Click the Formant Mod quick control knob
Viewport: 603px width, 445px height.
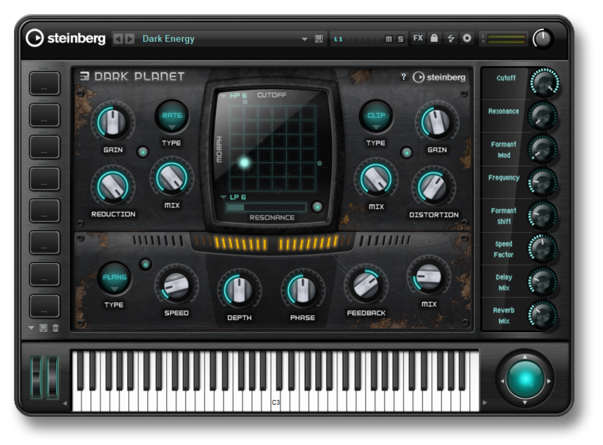tap(543, 150)
